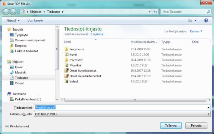
Task: Collapse folders with Piilota kansiot
Action: [17, 126]
